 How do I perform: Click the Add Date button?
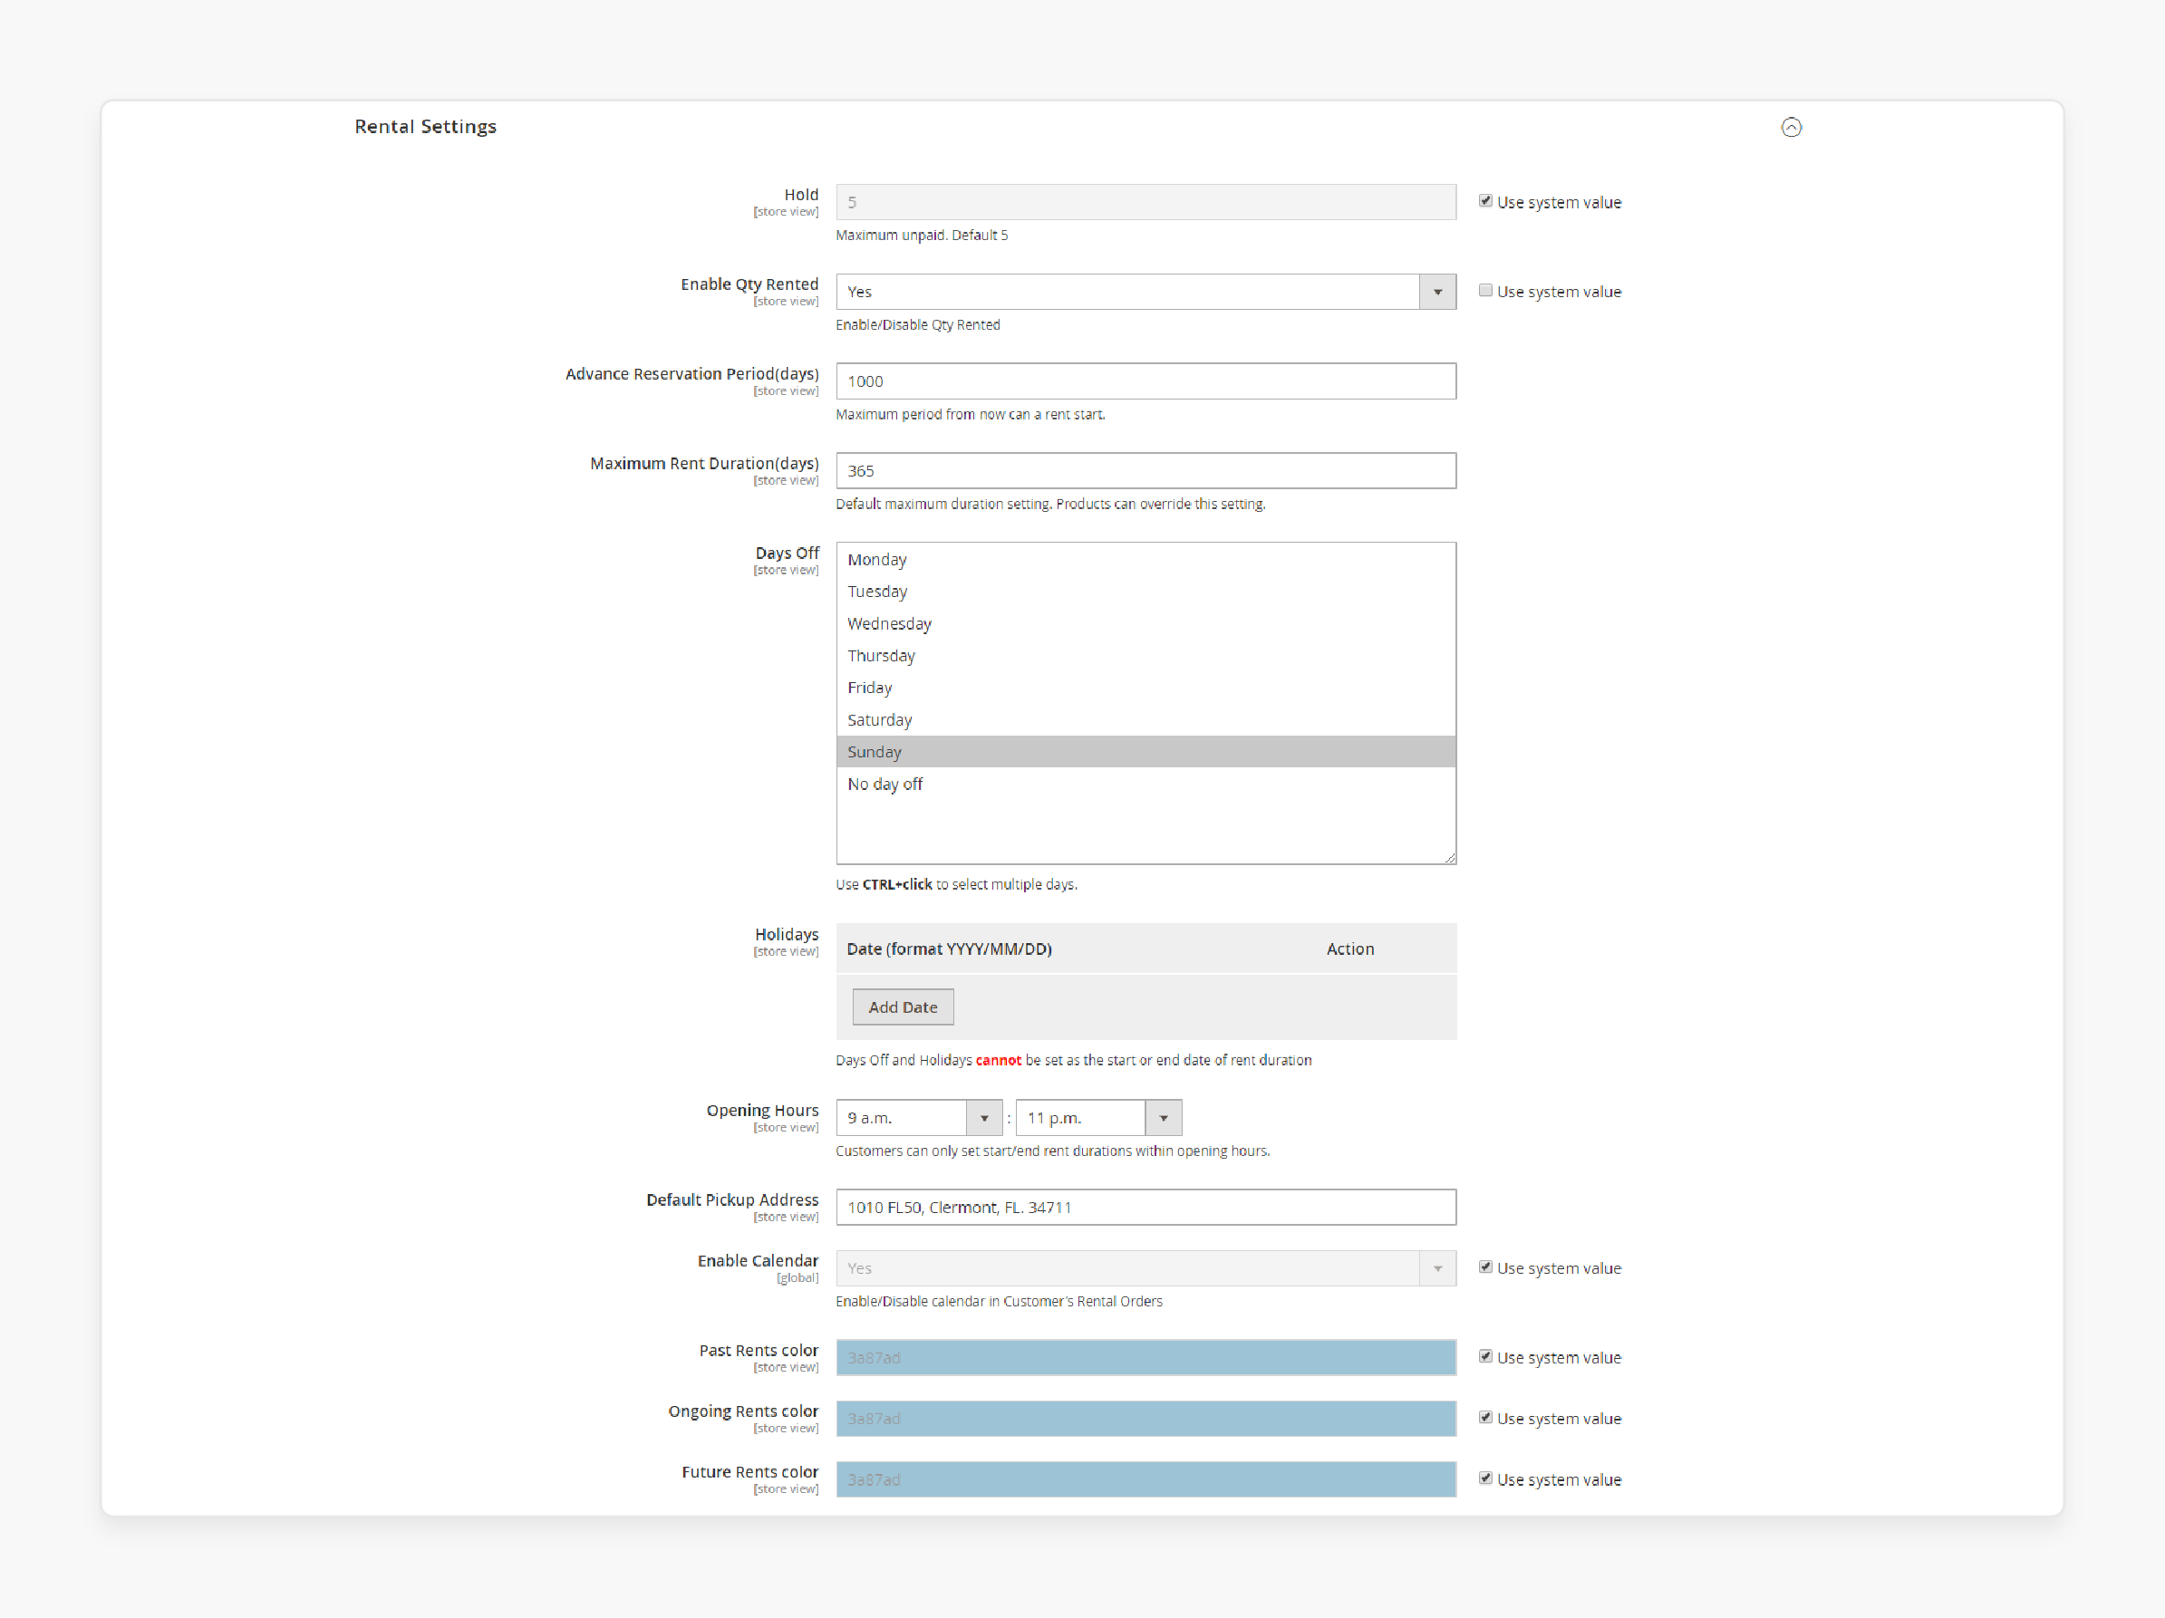(x=903, y=1006)
